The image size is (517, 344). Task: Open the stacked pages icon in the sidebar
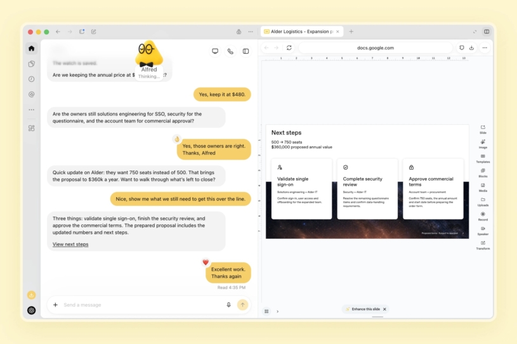pyautogui.click(x=31, y=64)
